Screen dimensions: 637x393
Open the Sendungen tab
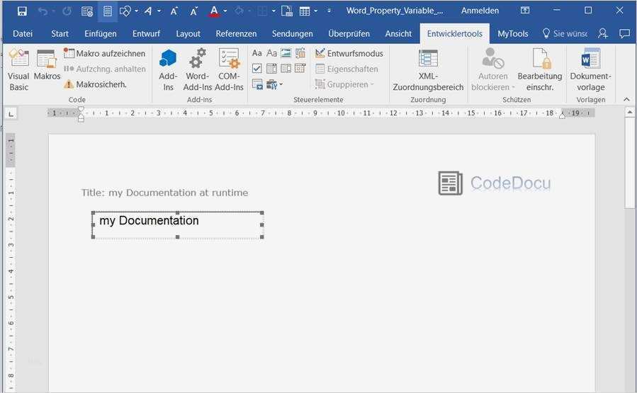point(293,34)
